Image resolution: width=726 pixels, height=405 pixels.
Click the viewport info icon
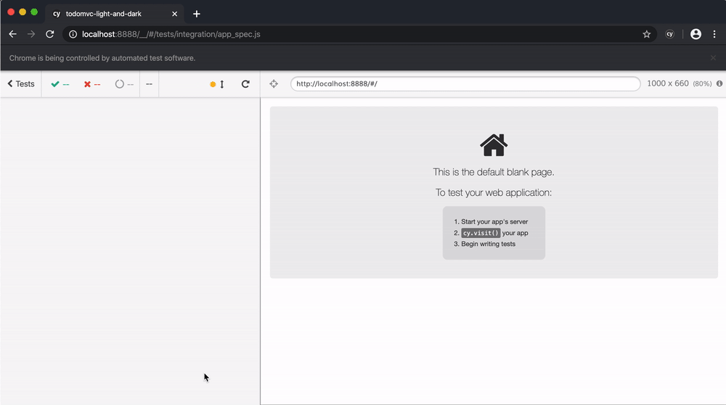point(719,84)
